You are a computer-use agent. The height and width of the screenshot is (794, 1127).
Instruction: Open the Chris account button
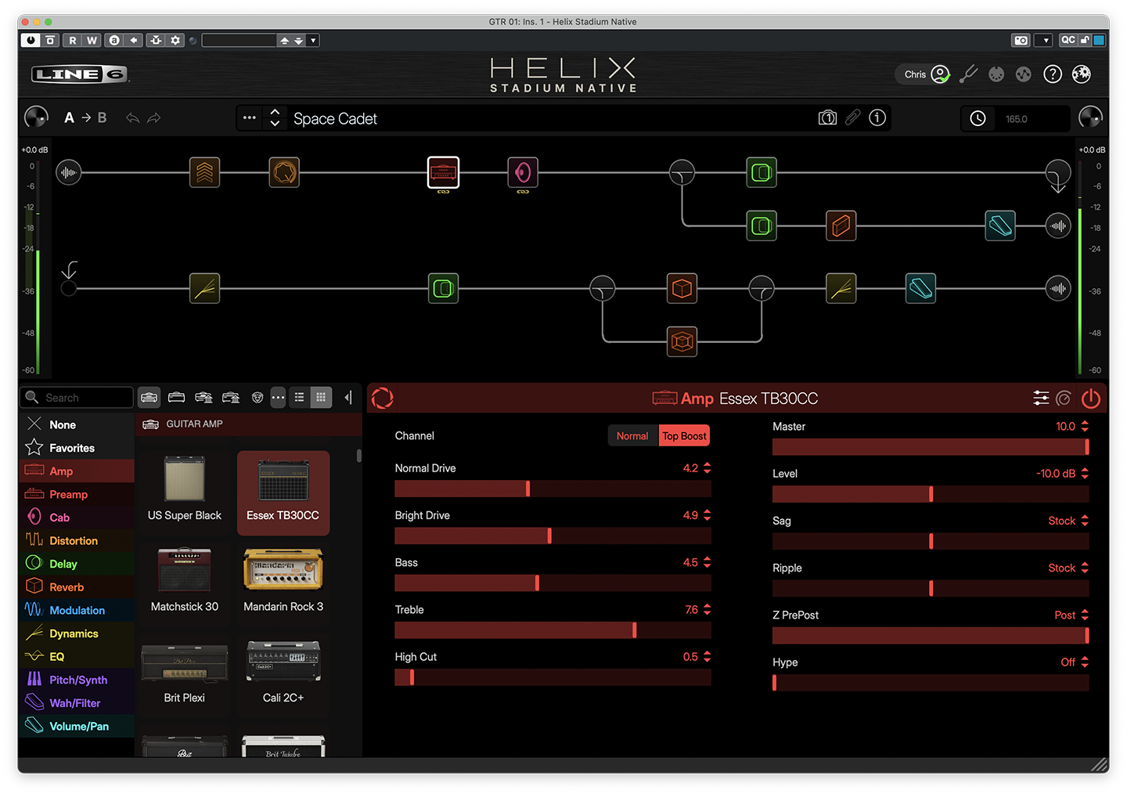pos(924,74)
